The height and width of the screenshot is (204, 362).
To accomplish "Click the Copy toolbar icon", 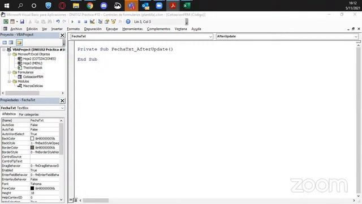I will point(36,22).
